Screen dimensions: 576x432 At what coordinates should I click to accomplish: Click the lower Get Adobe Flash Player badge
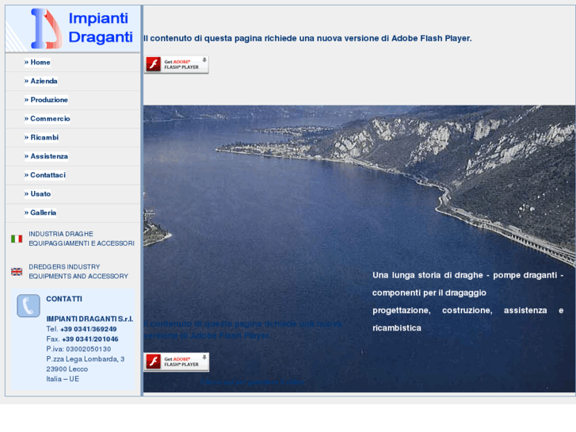(x=177, y=361)
